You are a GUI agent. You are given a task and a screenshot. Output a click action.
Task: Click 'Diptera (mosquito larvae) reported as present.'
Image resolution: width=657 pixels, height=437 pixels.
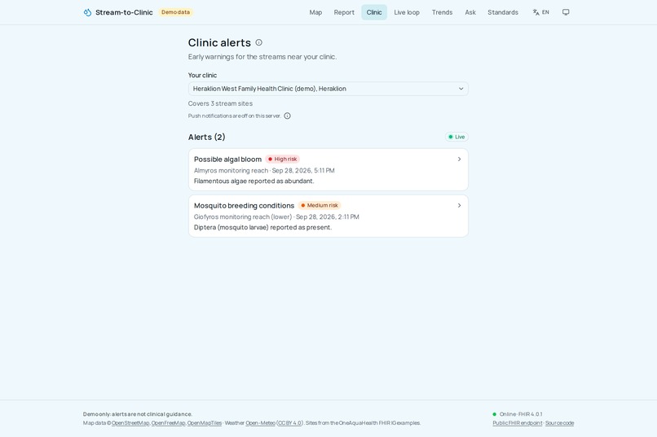pyautogui.click(x=262, y=228)
